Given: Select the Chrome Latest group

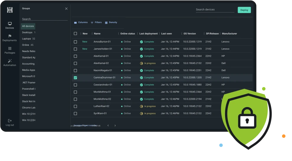Looking at the screenshot, I should (29, 108).
